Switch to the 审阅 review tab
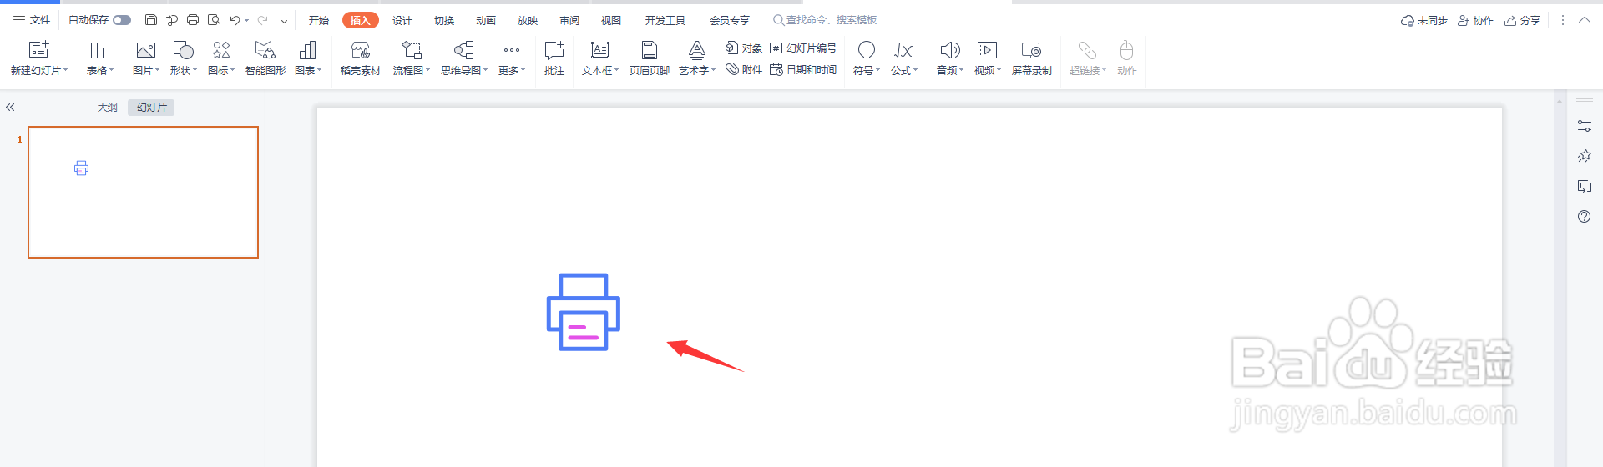Screen dimensions: 1603x467 point(569,20)
